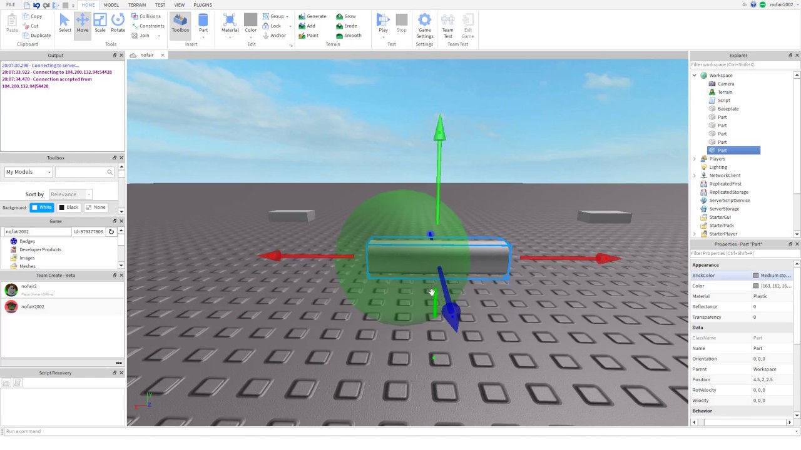The width and height of the screenshot is (801, 450).
Task: Select the Grow terrain tool
Action: pos(346,16)
